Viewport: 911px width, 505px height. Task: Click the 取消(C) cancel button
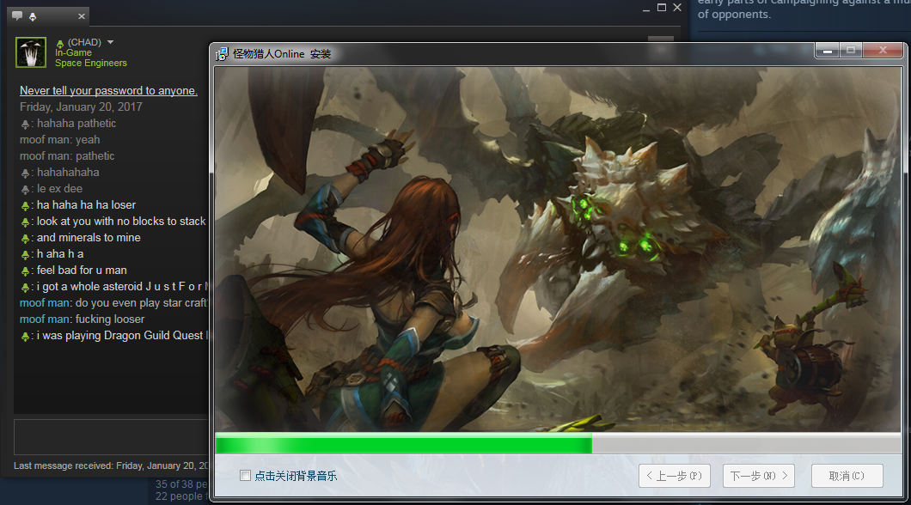[847, 476]
